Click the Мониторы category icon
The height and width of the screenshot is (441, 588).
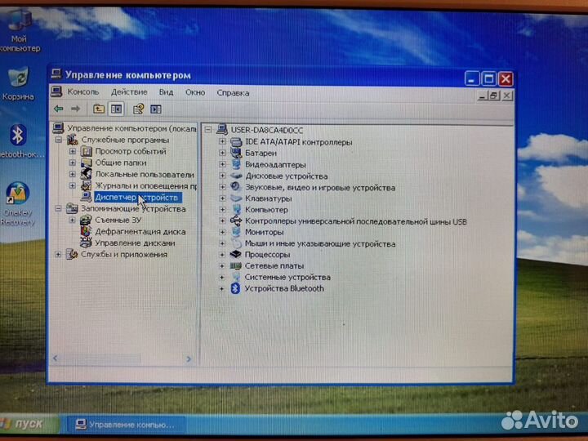(x=236, y=232)
